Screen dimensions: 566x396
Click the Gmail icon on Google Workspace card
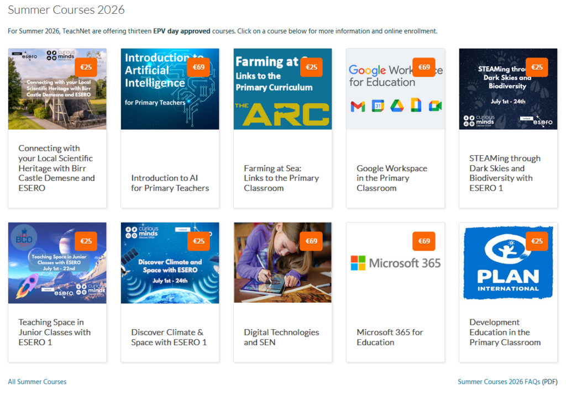tap(358, 106)
